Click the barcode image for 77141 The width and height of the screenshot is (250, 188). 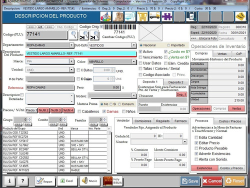pos(119,27)
